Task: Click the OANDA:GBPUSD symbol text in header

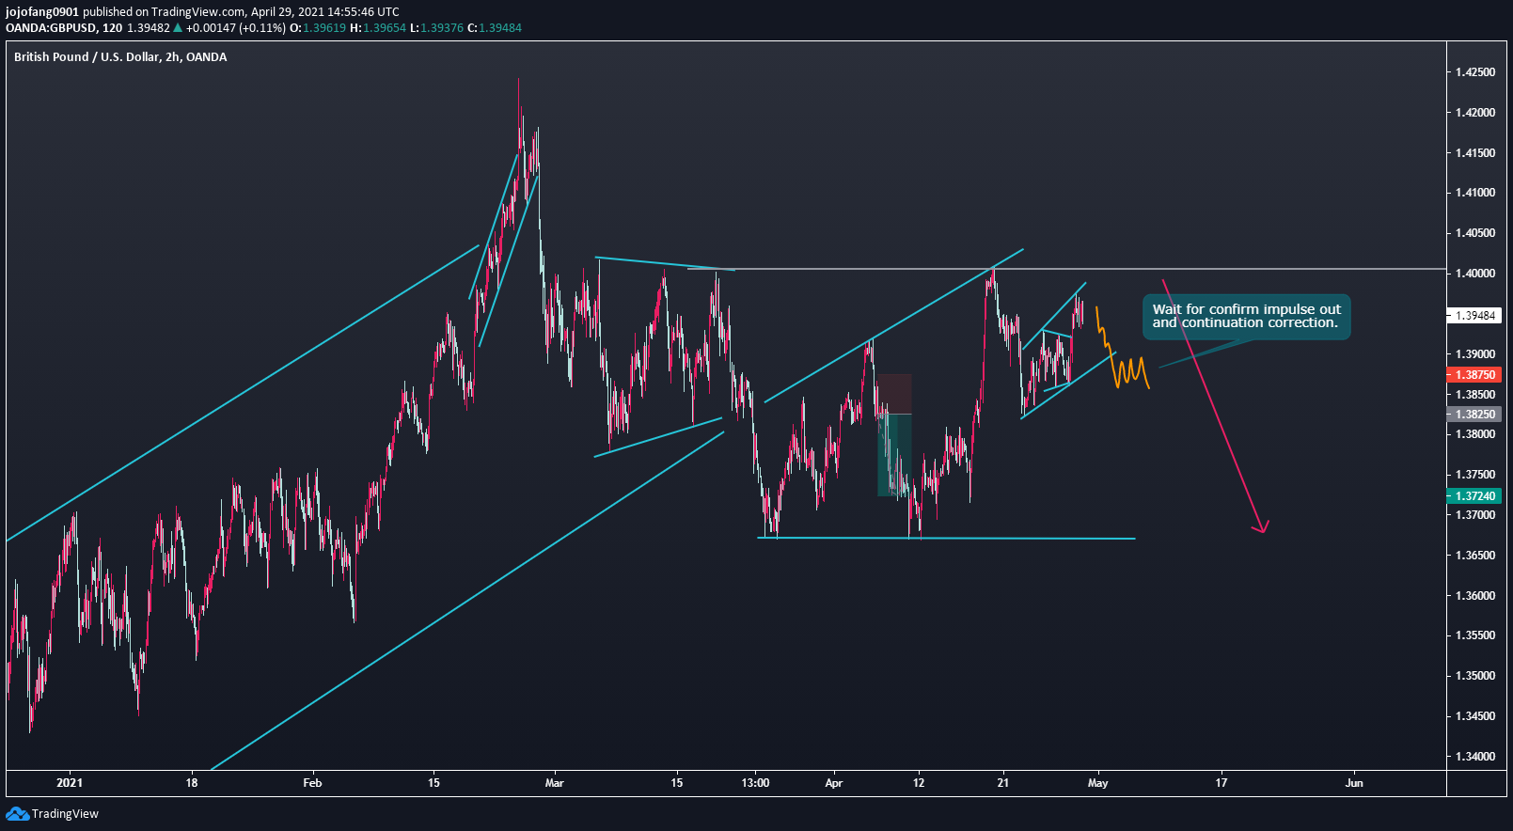Action: (x=51, y=28)
